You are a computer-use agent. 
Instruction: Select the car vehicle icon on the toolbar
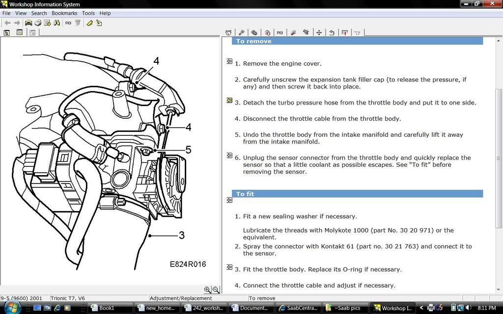[28, 23]
